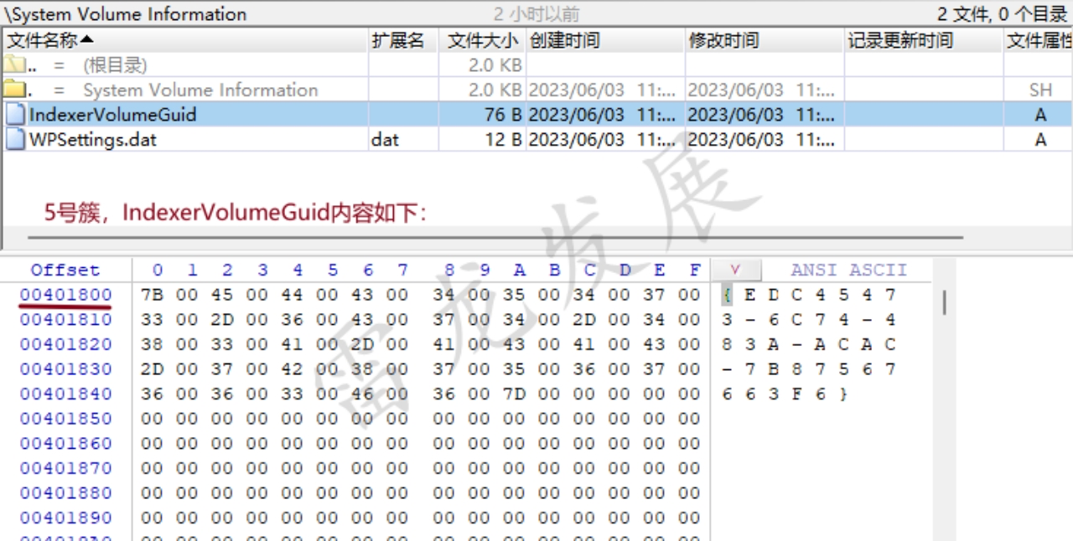The height and width of the screenshot is (541, 1073).
Task: Click the \System Volume Information path bar
Action: [x=126, y=13]
